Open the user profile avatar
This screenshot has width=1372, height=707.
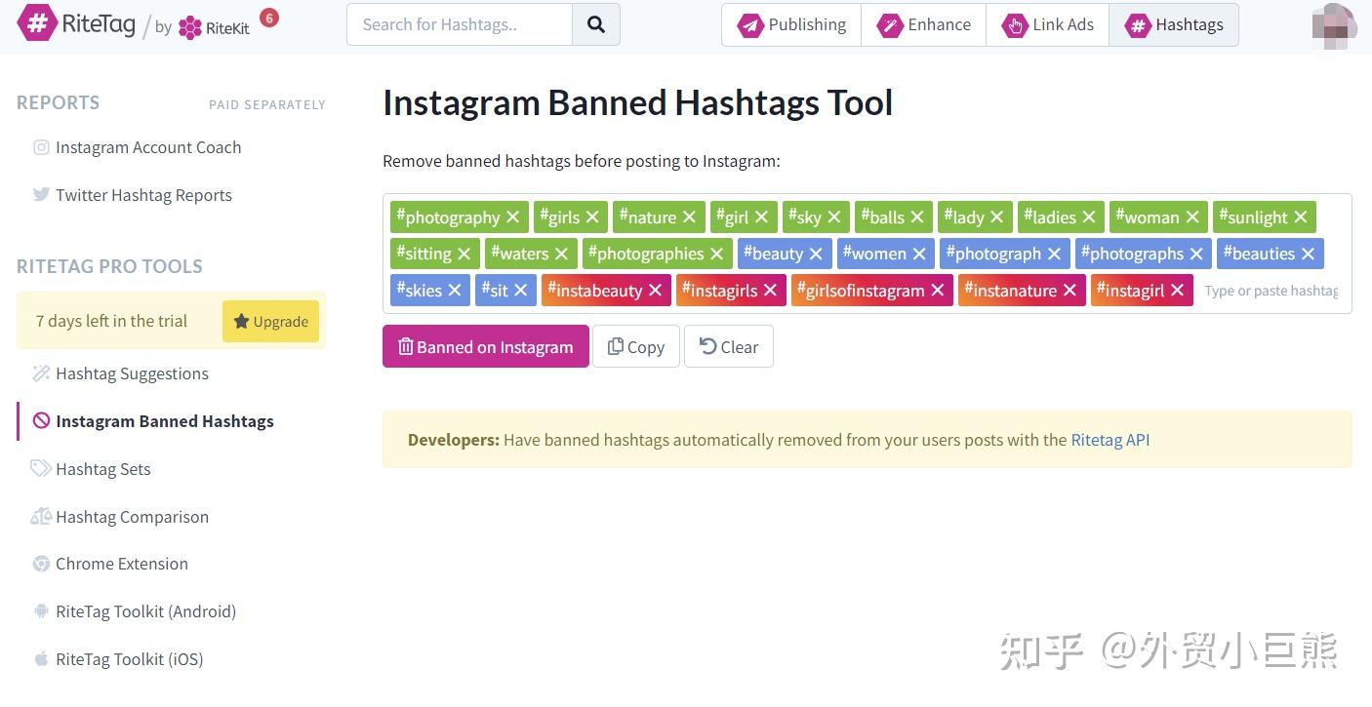coord(1334,25)
